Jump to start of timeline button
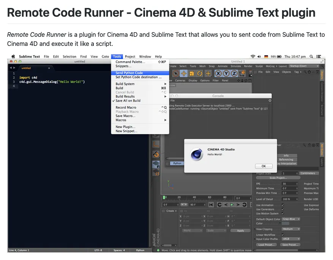333x260 pixels. click(211, 205)
